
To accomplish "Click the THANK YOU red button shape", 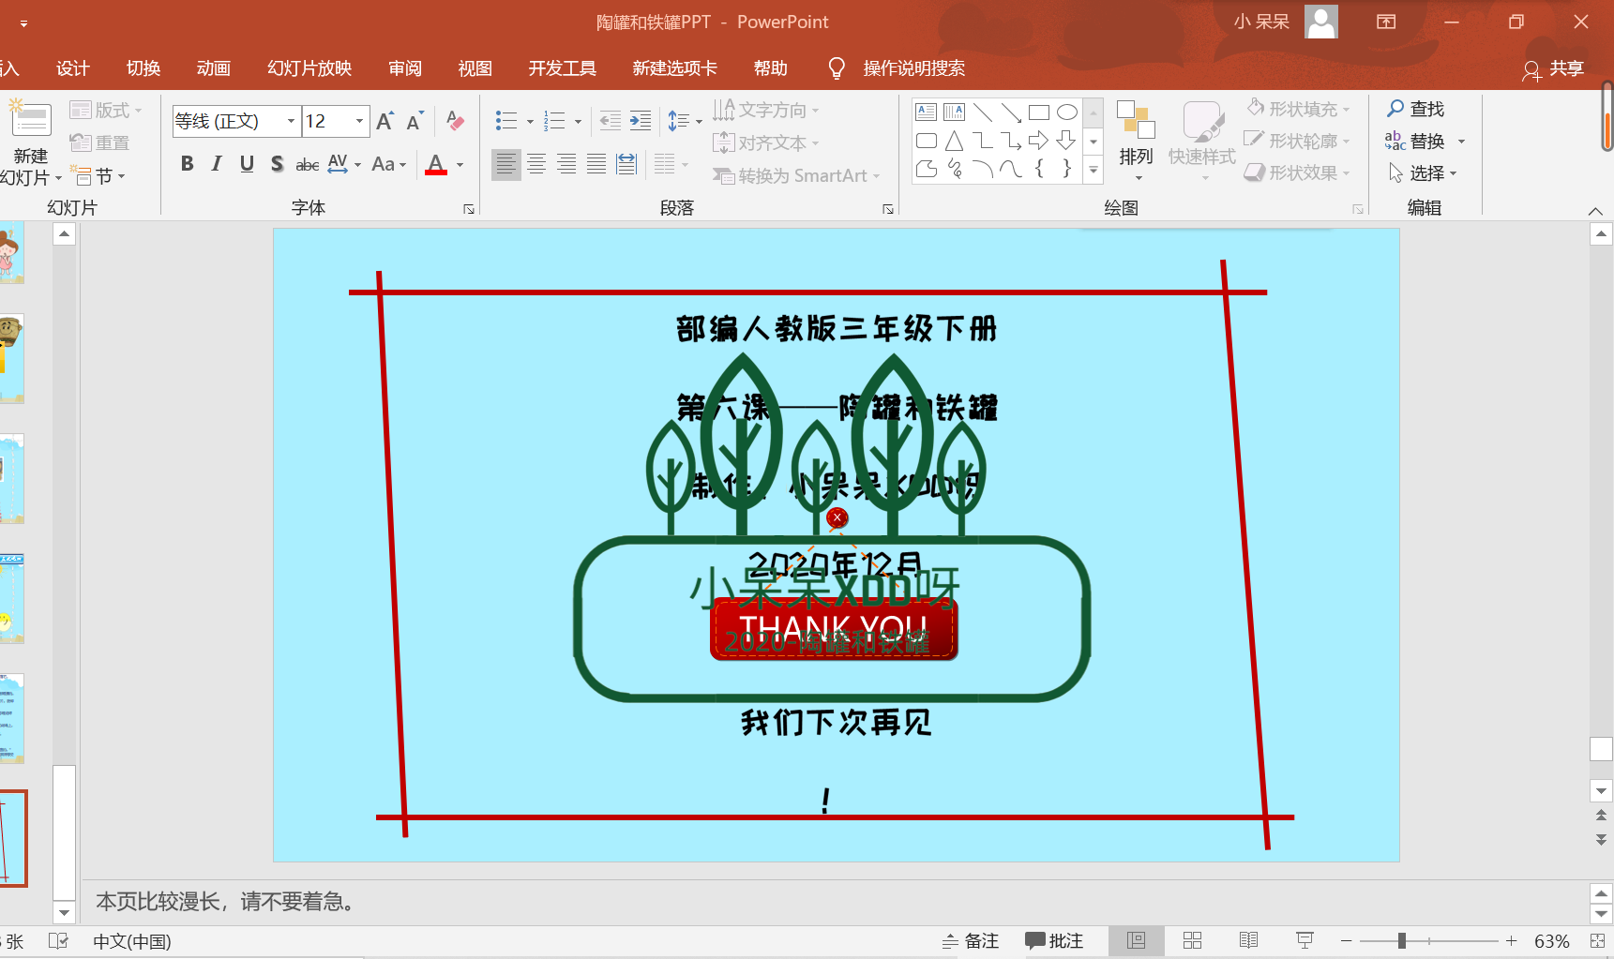I will [834, 629].
